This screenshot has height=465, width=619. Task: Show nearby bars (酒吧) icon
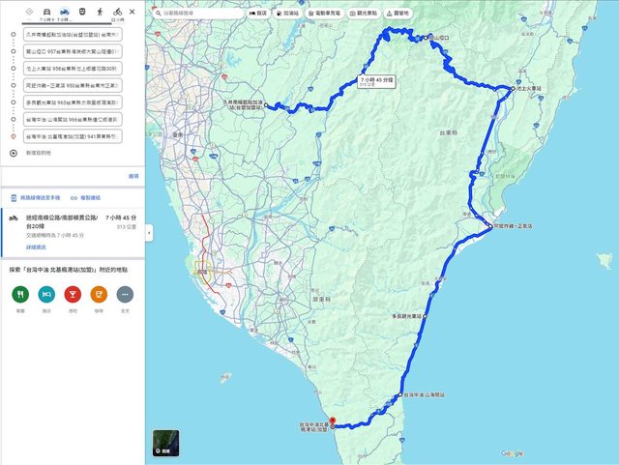point(73,294)
